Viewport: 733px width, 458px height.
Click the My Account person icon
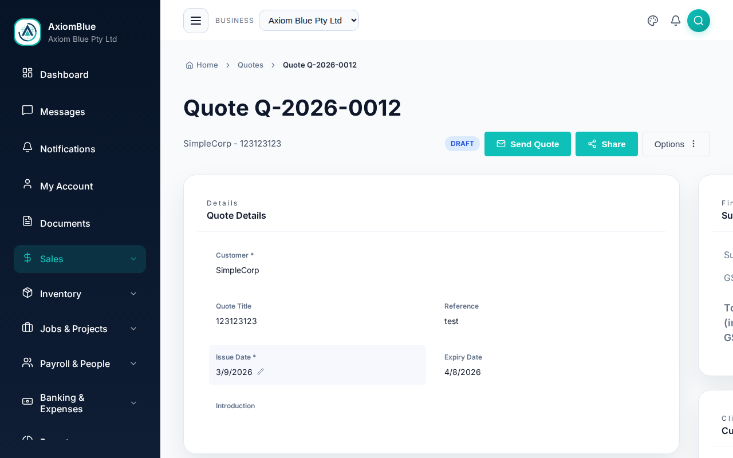[27, 184]
